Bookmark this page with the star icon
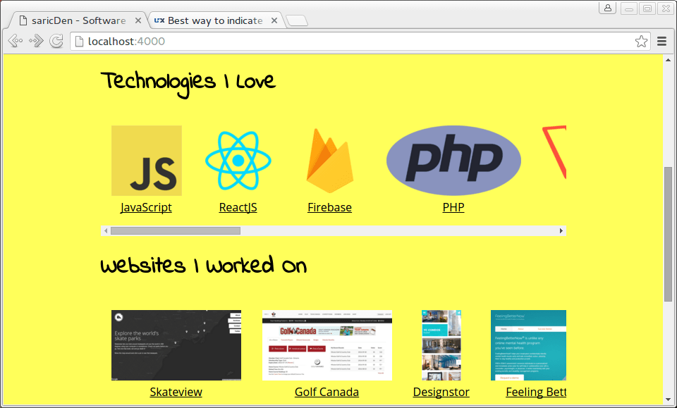677x408 pixels. click(641, 41)
